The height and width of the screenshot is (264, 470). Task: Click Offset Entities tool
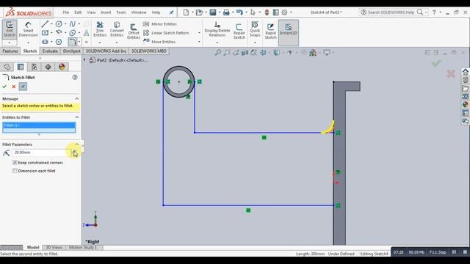(134, 31)
